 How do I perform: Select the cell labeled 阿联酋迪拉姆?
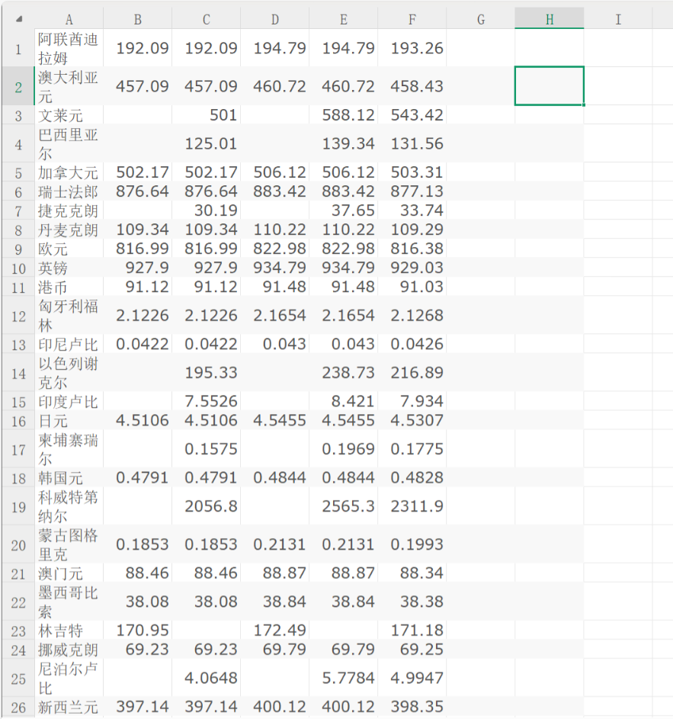tap(69, 48)
